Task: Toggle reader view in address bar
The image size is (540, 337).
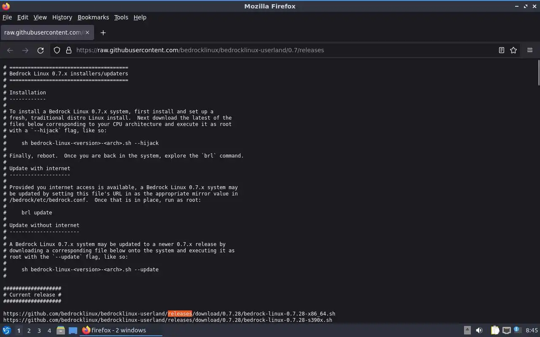Action: click(x=502, y=50)
